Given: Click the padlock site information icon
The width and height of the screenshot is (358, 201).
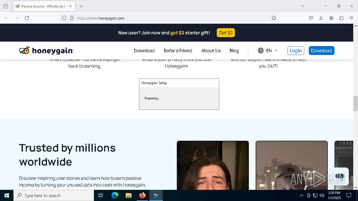Looking at the screenshot, I should [x=72, y=18].
